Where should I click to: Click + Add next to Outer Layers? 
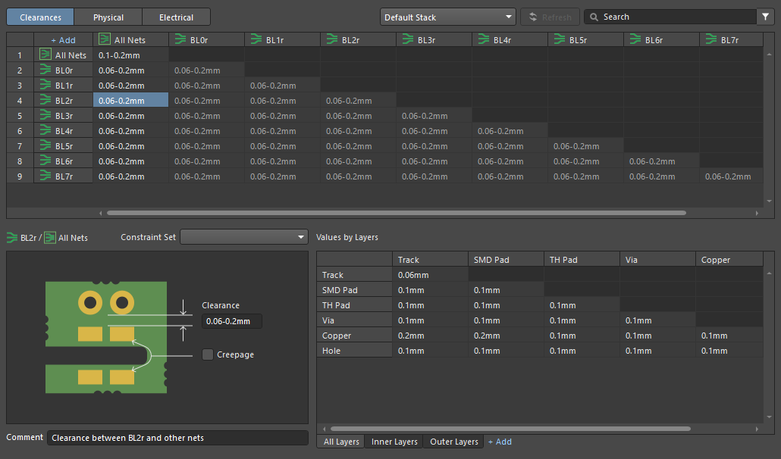click(500, 442)
